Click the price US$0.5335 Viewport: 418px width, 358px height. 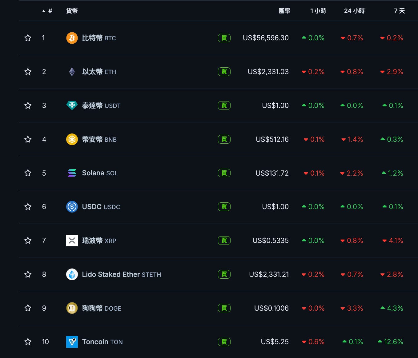point(271,241)
